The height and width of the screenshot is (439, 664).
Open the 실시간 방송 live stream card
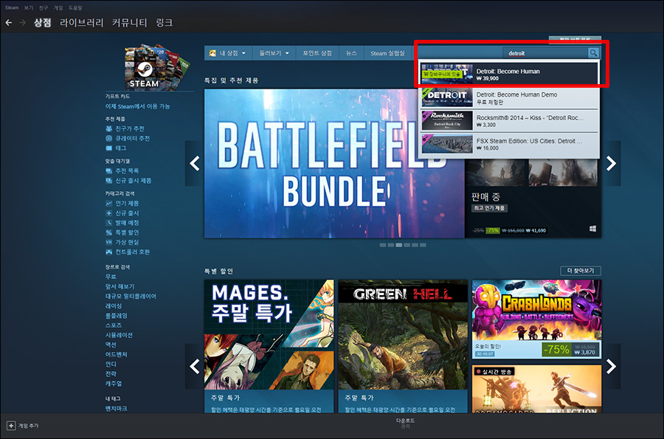coord(536,389)
